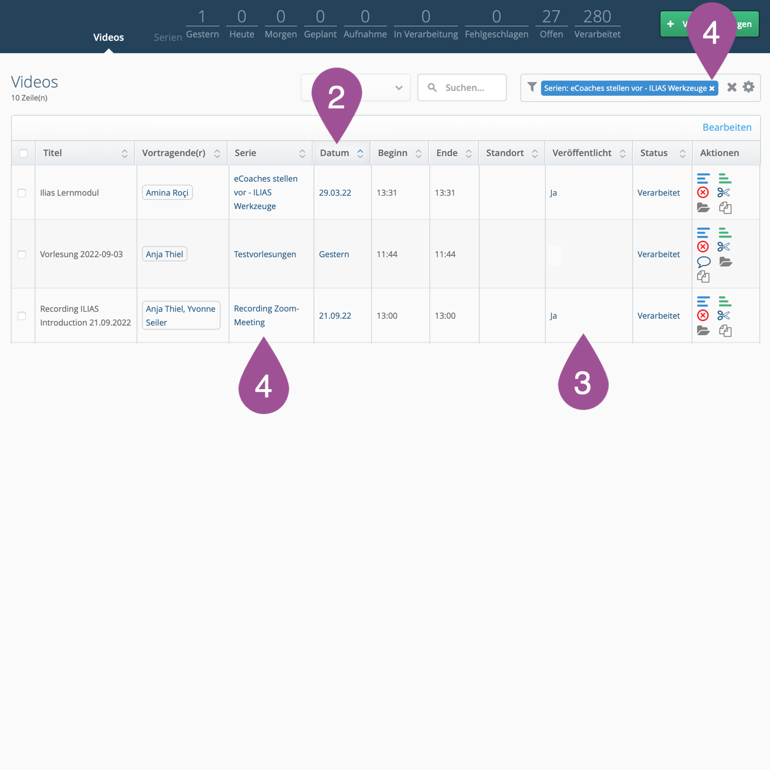Image resolution: width=770 pixels, height=770 pixels.
Task: Remove the eCoaches series filter chip
Action: coord(712,88)
